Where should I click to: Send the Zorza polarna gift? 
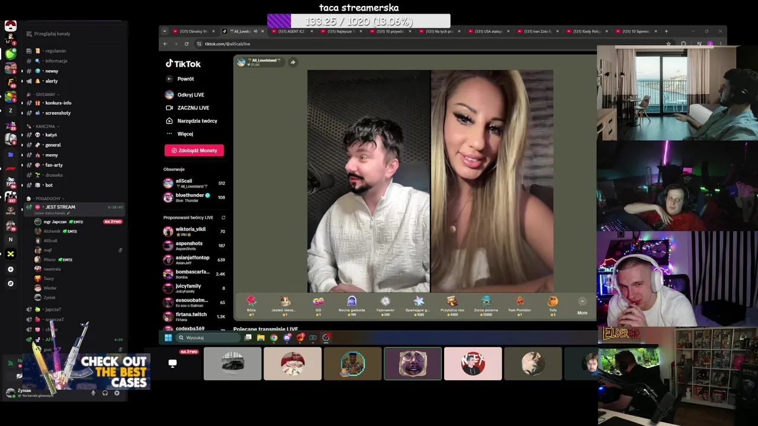tap(486, 305)
